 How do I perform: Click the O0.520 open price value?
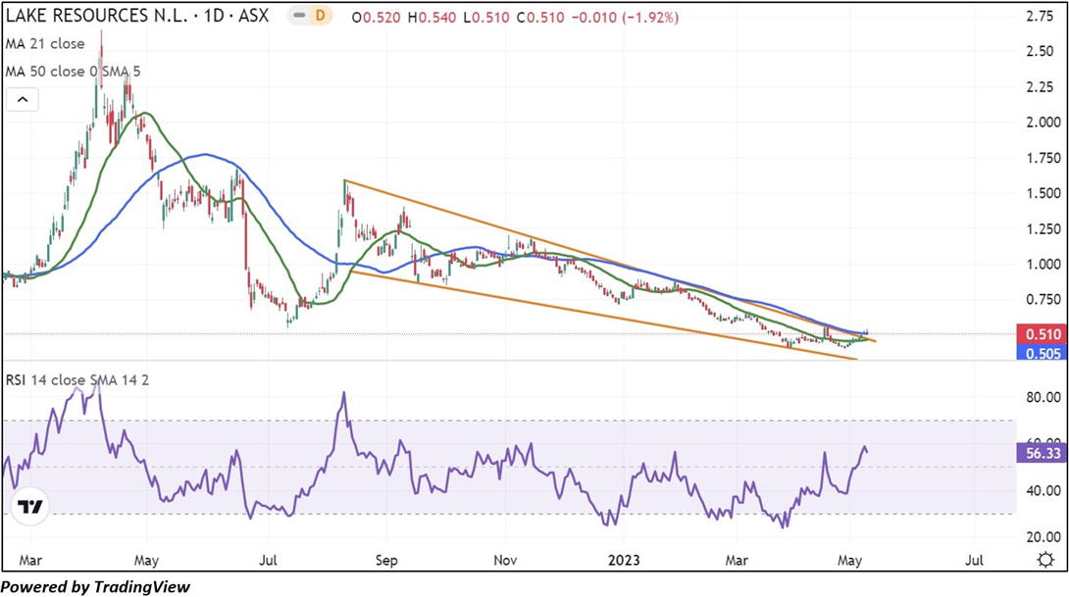click(x=377, y=18)
